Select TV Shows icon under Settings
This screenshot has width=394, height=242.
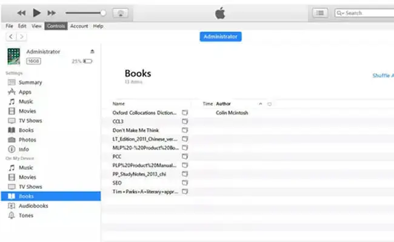(x=12, y=120)
